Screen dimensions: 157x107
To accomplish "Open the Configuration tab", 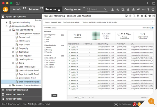I will click(x=73, y=10).
